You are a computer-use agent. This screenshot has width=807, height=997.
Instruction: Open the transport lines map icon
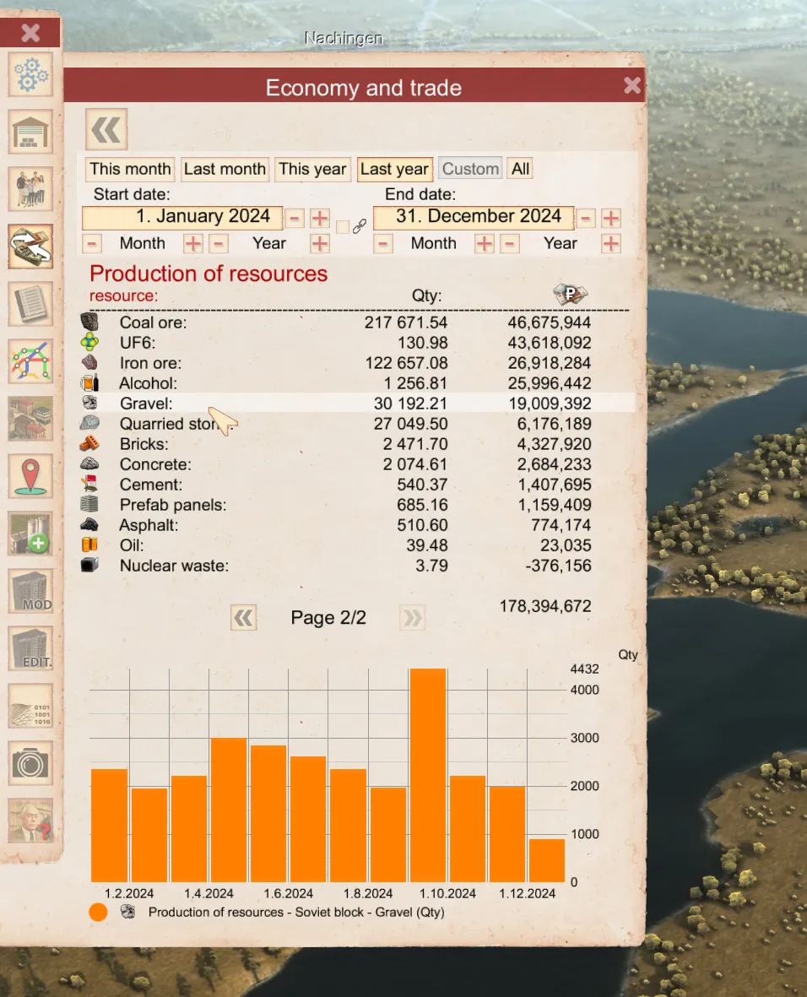click(31, 361)
